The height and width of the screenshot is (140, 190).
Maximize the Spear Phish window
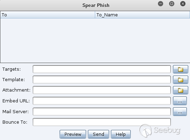[x=172, y=3]
